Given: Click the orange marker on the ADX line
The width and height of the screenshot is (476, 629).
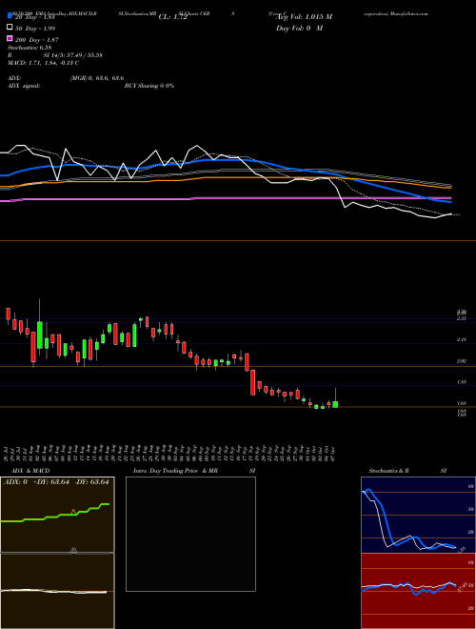Looking at the screenshot, I should pyautogui.click(x=73, y=512).
